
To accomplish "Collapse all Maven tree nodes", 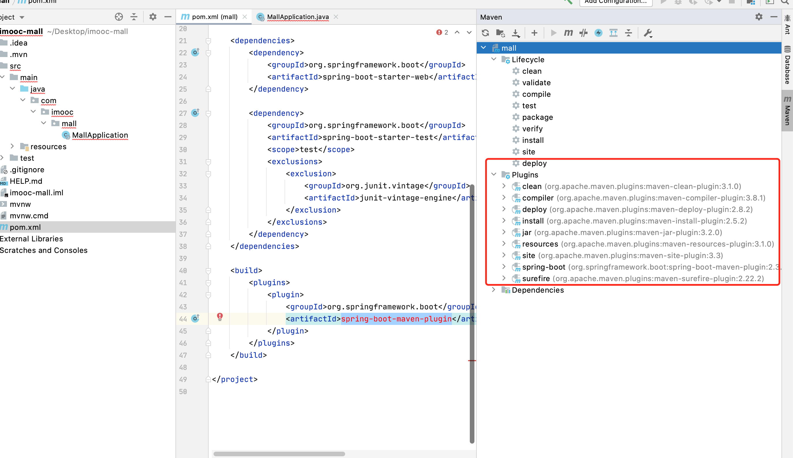I will tap(629, 33).
